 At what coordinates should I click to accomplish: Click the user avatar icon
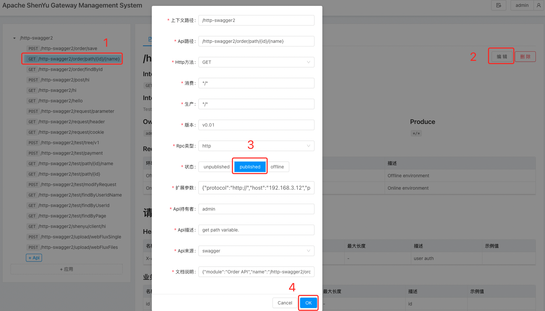tap(539, 5)
